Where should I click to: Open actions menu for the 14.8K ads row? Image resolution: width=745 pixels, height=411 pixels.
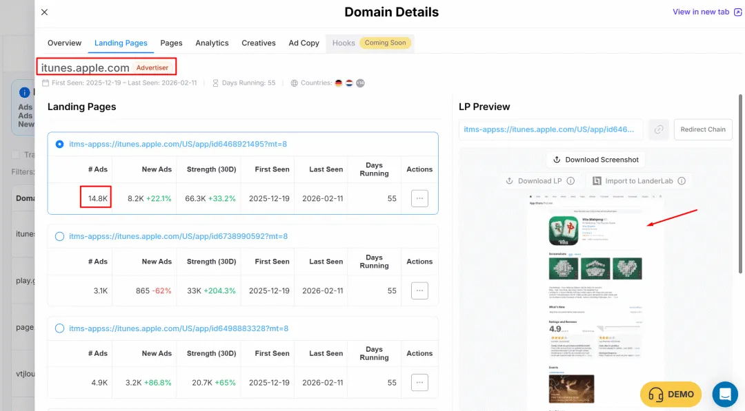[x=419, y=198]
